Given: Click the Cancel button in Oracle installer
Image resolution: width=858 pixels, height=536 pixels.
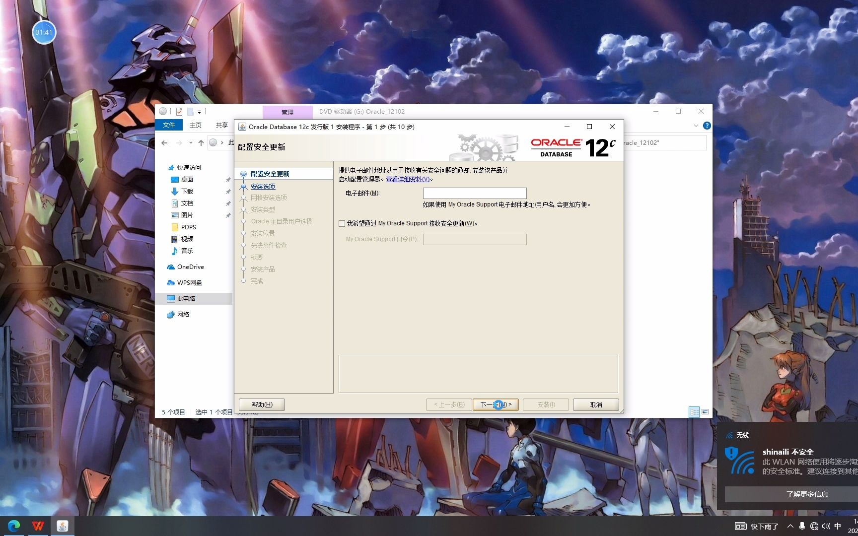Looking at the screenshot, I should (x=596, y=404).
